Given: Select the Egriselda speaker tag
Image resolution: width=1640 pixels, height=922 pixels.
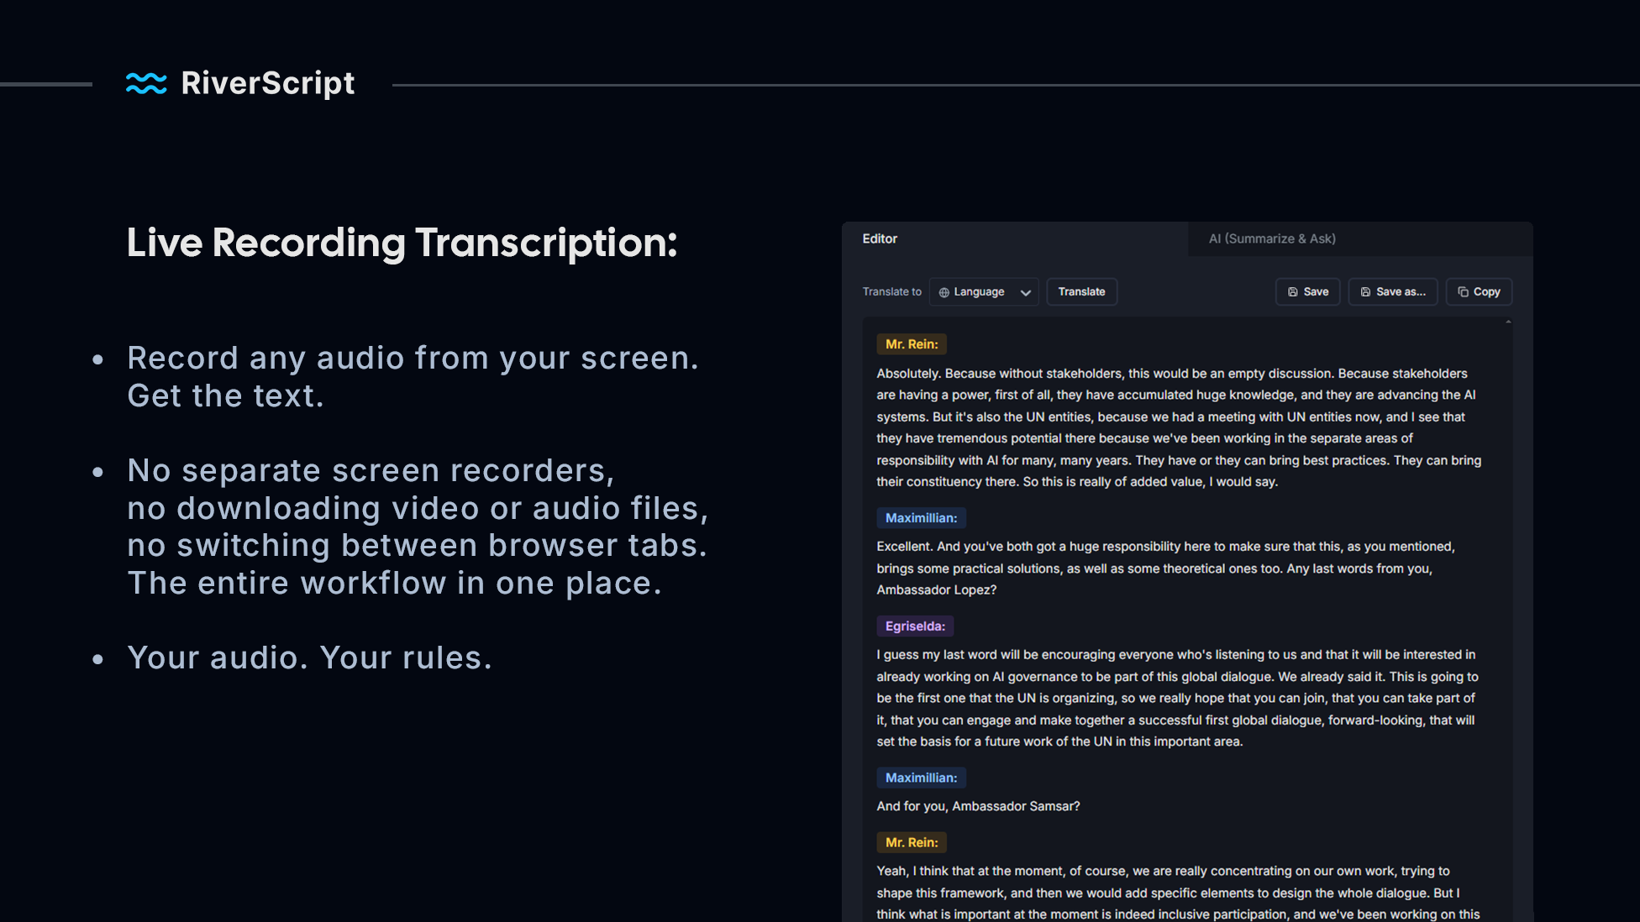Looking at the screenshot, I should (x=915, y=626).
